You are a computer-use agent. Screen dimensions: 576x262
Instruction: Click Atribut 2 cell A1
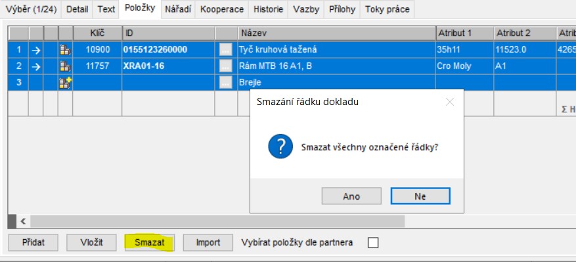click(x=525, y=66)
